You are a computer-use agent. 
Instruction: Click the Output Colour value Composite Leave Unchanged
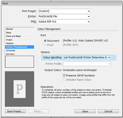pyautogui.click(x=80, y=70)
